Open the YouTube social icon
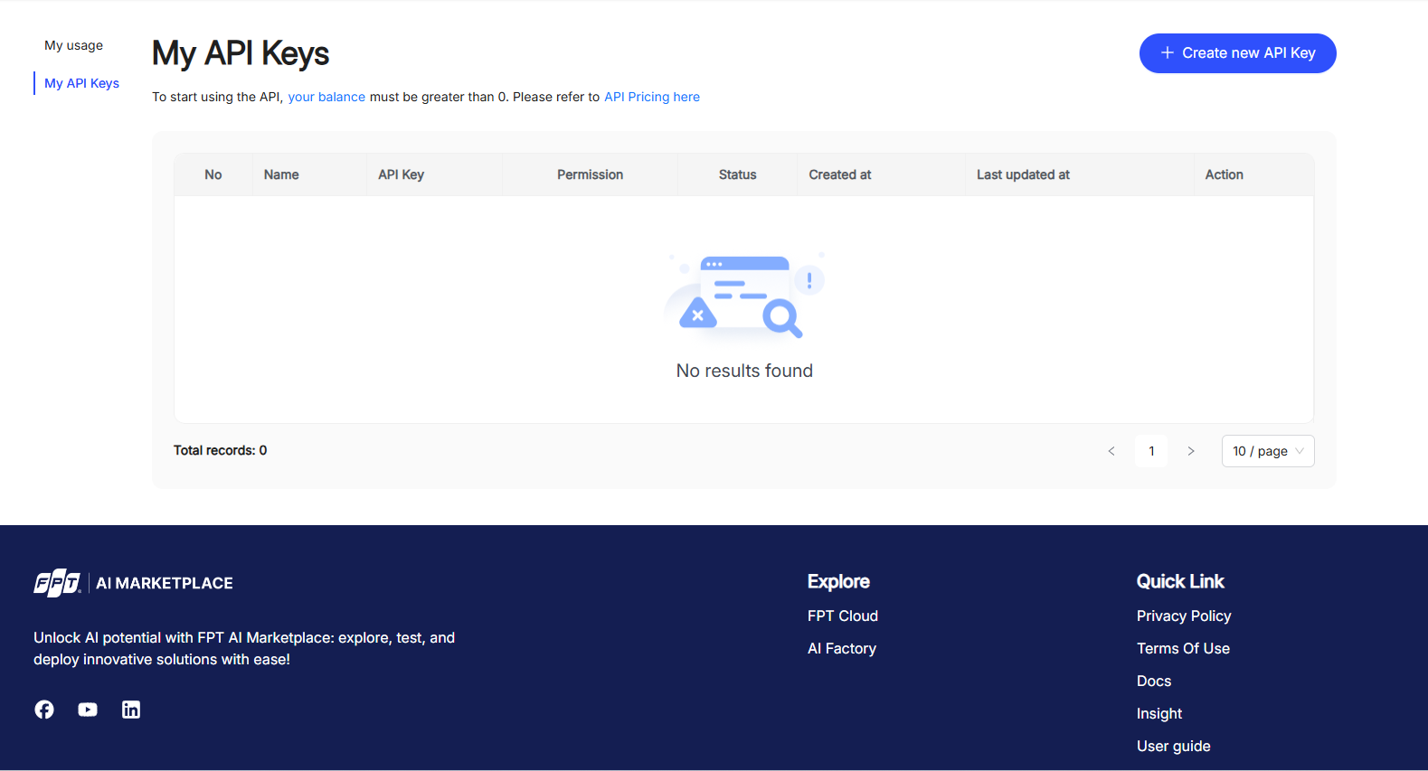1428x771 pixels. click(x=88, y=710)
